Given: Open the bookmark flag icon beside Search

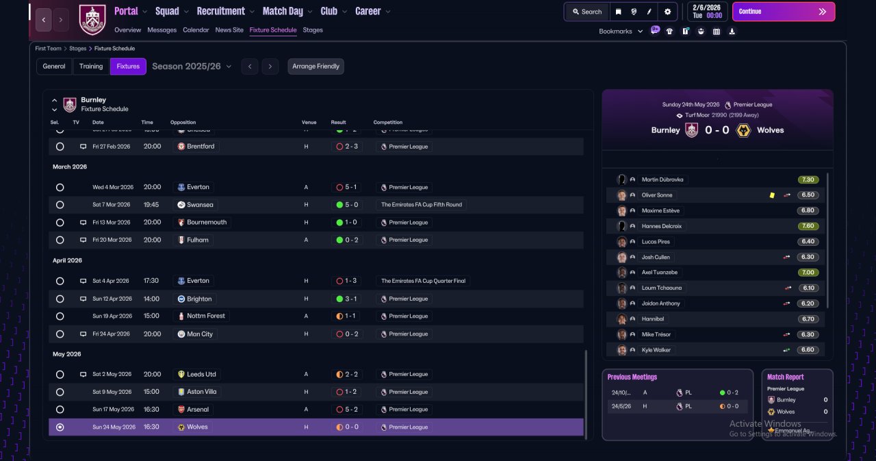Looking at the screenshot, I should coord(618,12).
